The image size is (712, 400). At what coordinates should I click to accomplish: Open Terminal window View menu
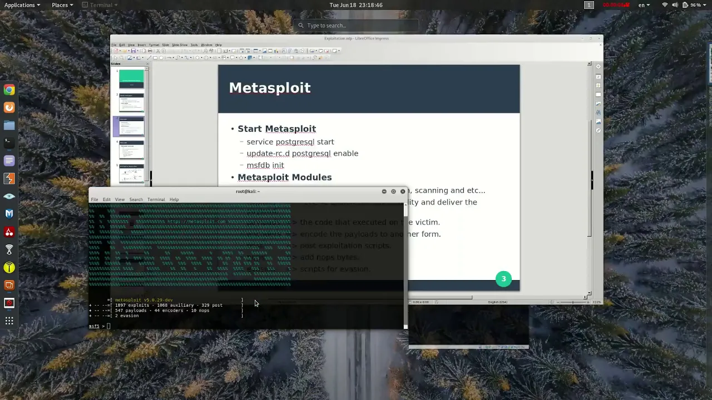[x=120, y=199]
